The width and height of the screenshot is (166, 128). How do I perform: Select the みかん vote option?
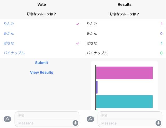click(x=9, y=33)
